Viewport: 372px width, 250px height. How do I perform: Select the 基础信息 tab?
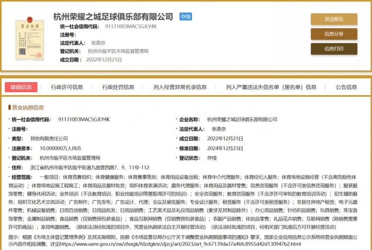tap(21, 87)
